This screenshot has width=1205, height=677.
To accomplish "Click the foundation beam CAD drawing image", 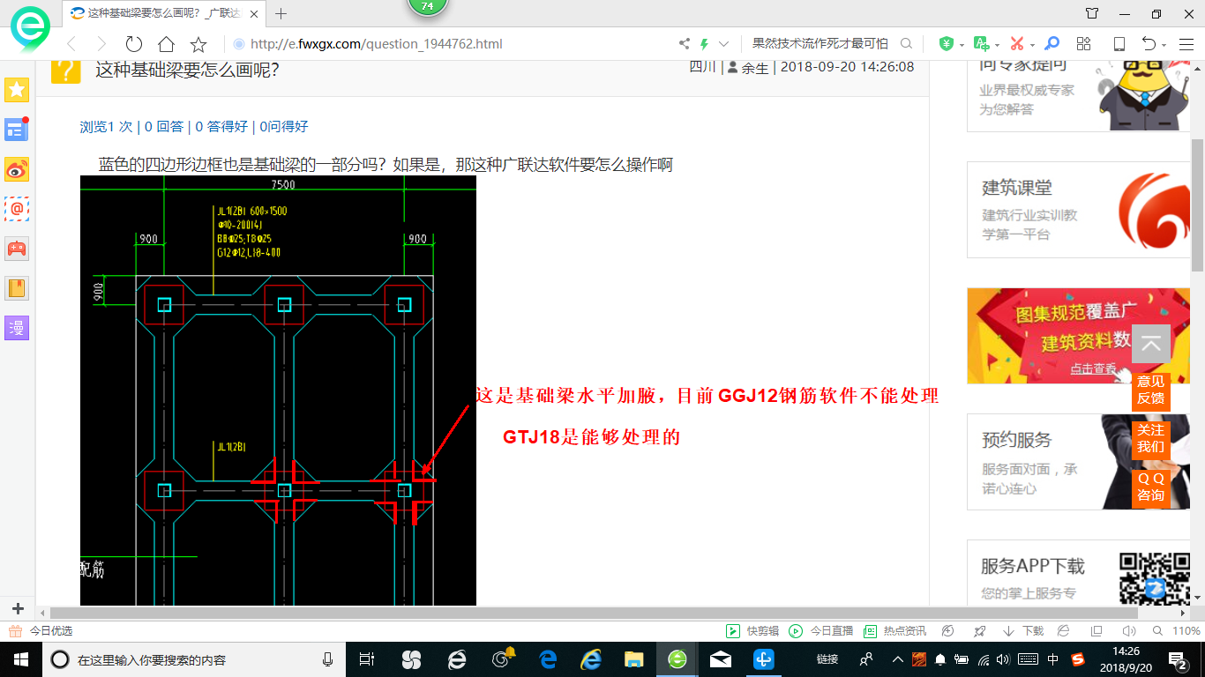I will click(278, 391).
